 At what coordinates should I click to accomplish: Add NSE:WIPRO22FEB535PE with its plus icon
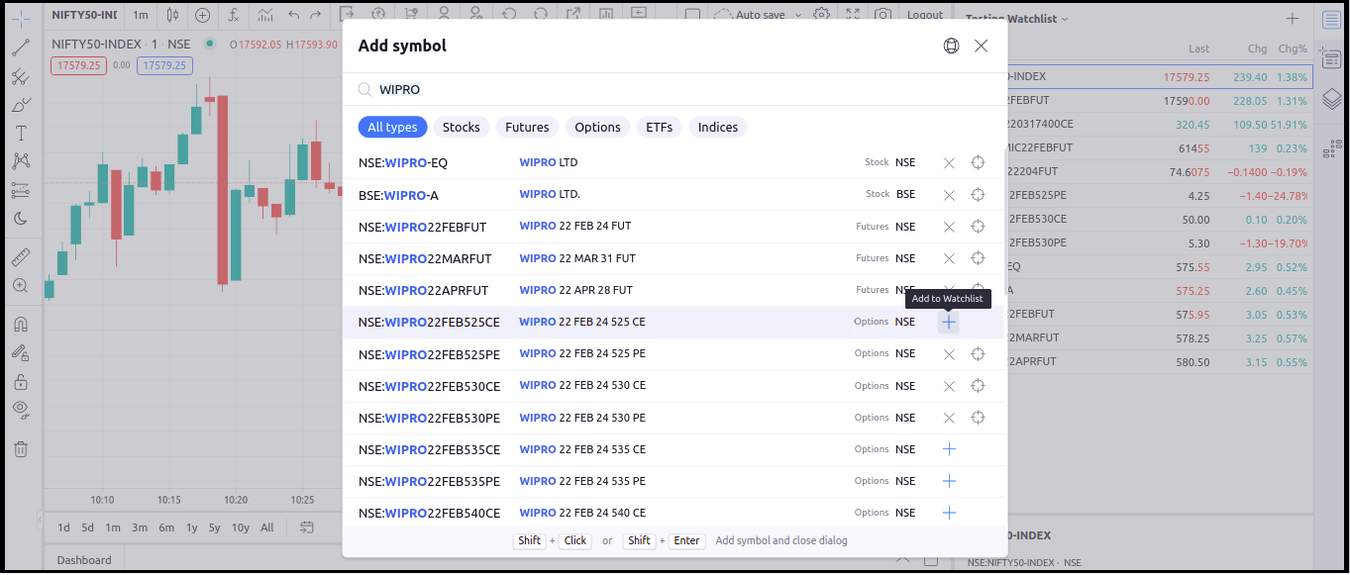949,481
